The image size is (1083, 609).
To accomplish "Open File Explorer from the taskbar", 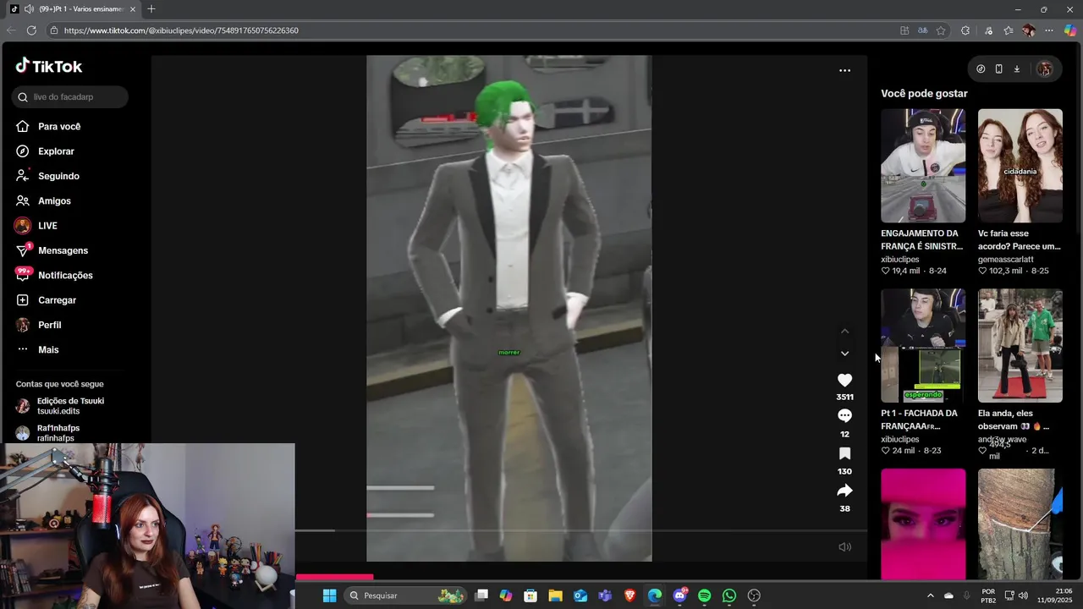I will [556, 595].
